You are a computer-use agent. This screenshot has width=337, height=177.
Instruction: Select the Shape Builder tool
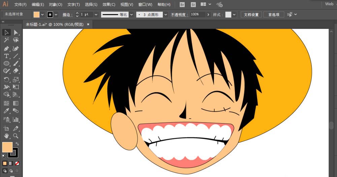coord(6,94)
